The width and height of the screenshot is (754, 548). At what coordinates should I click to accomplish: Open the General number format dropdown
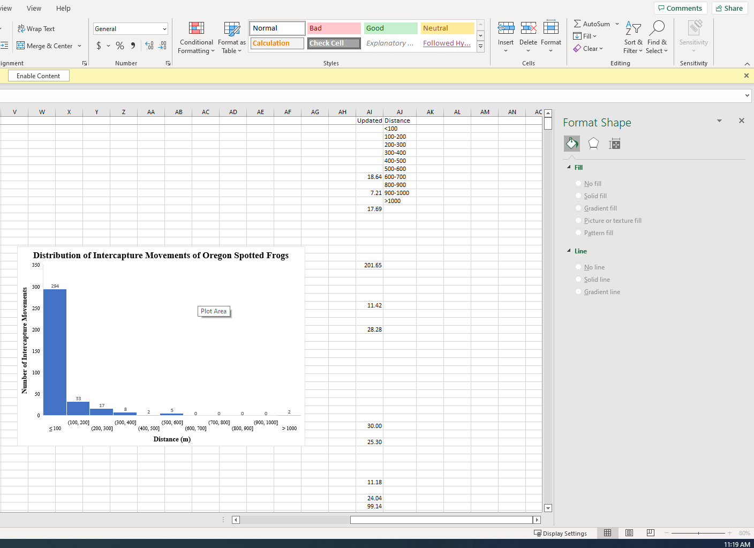point(164,29)
